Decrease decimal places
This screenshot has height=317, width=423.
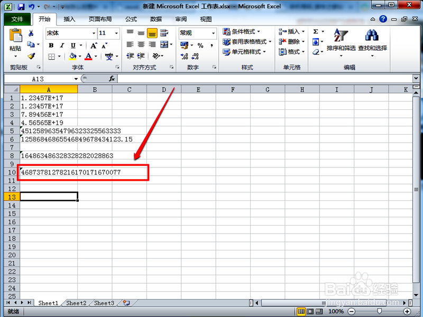point(195,56)
